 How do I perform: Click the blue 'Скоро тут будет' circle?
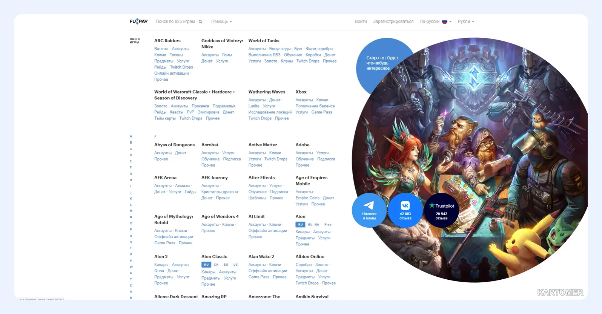[x=382, y=63]
